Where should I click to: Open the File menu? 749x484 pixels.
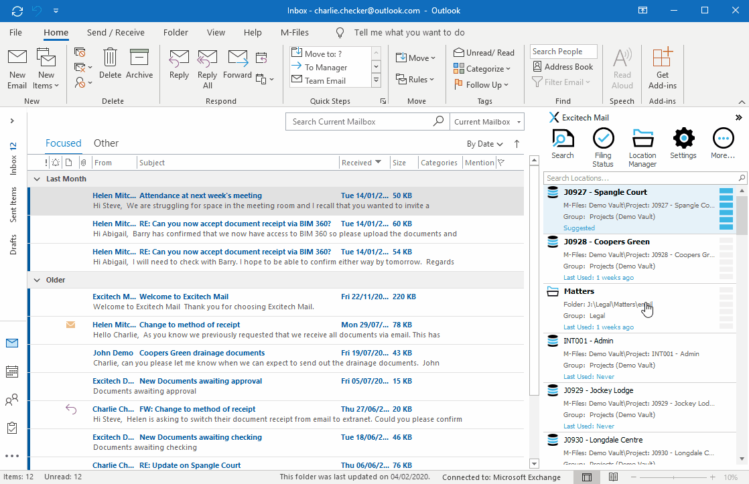point(16,32)
